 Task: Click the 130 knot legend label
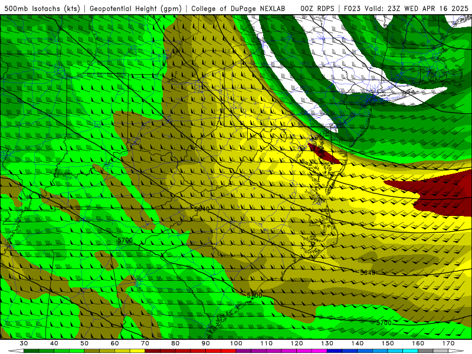click(x=327, y=343)
